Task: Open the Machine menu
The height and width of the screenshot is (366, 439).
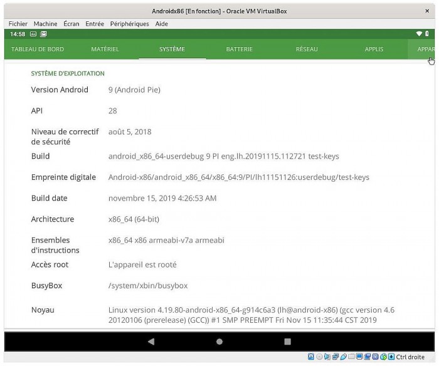Action: 45,24
